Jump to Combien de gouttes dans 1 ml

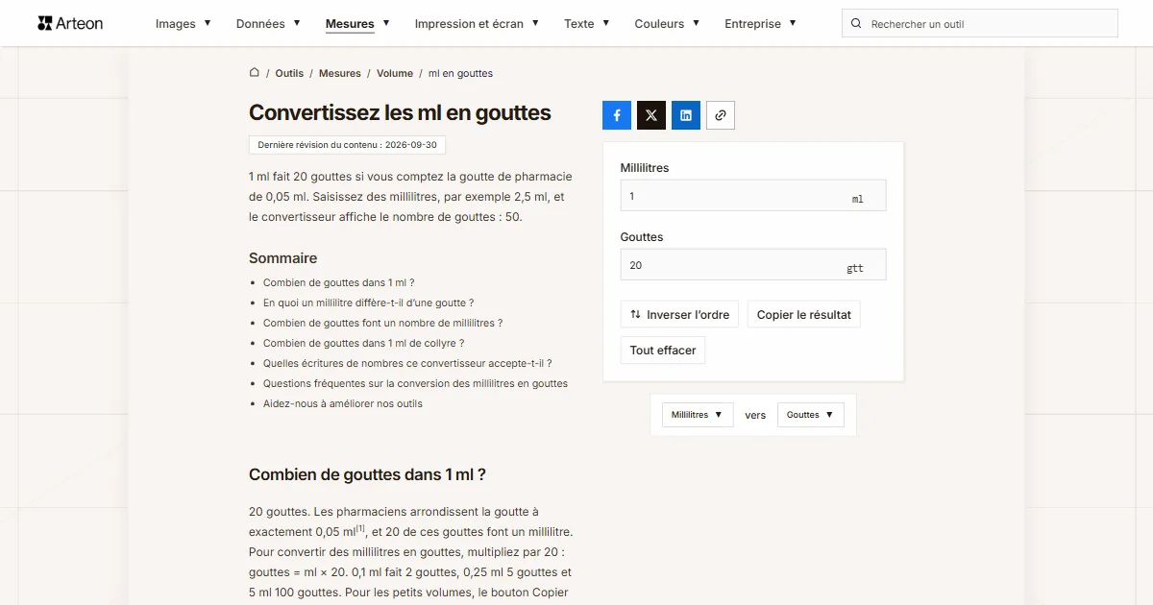(x=339, y=282)
